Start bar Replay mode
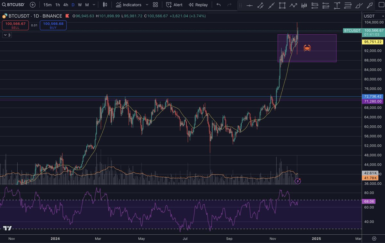The image size is (385, 243). click(198, 5)
